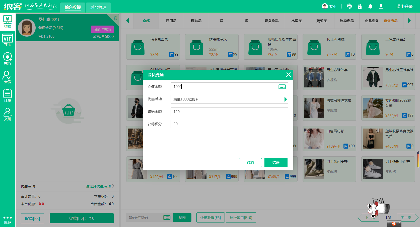Click the 交班 shift handover icon
Image resolution: width=420 pixels, height=227 pixels.
point(8,114)
